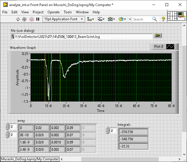
Task: Pause the VI execution
Action: [x=38, y=19]
